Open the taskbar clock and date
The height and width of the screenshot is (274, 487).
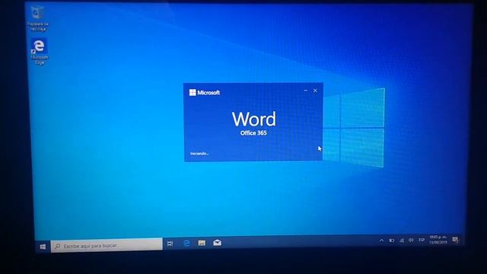438,240
